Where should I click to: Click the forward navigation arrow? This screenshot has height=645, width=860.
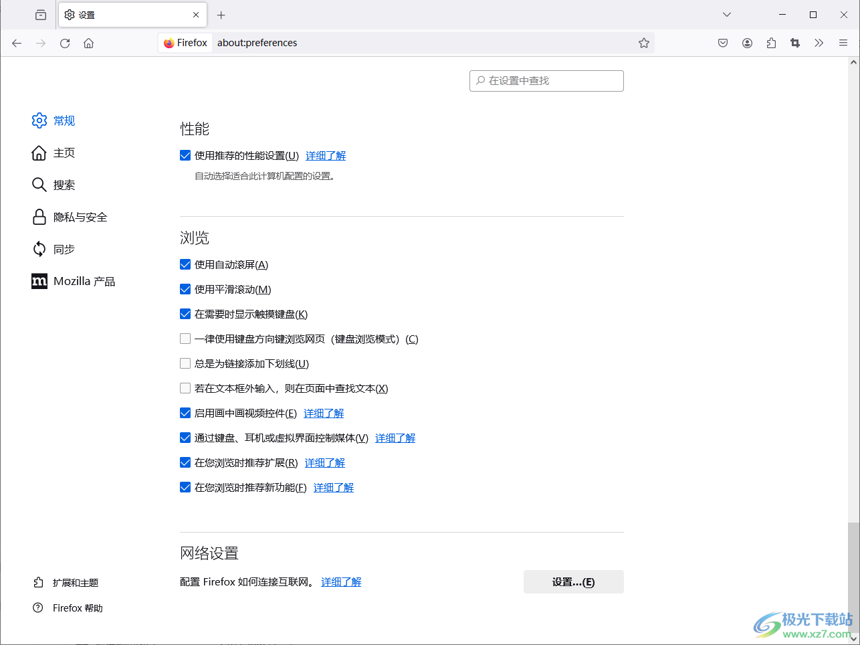tap(41, 43)
